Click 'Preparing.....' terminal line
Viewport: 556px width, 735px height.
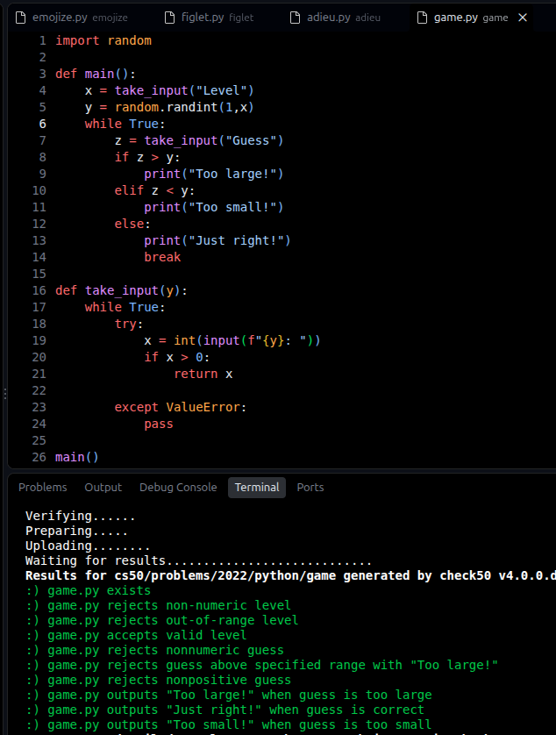click(x=76, y=532)
